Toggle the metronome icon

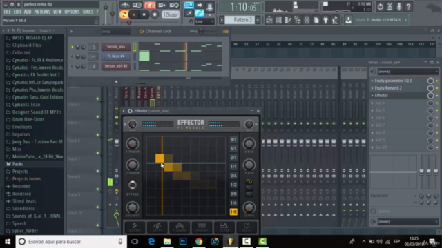click(124, 5)
